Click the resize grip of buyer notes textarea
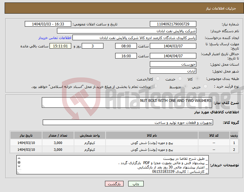The height and width of the screenshot is (192, 244). [18, 172]
